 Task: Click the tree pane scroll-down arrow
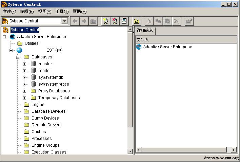tap(130, 151)
